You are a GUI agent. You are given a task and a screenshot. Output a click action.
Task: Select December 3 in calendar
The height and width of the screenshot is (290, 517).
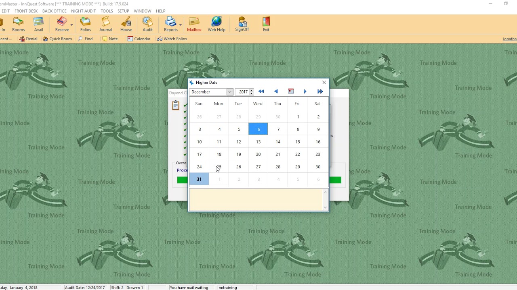200,129
